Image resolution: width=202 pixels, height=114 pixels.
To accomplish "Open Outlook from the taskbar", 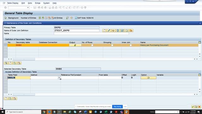I will coord(49,112).
